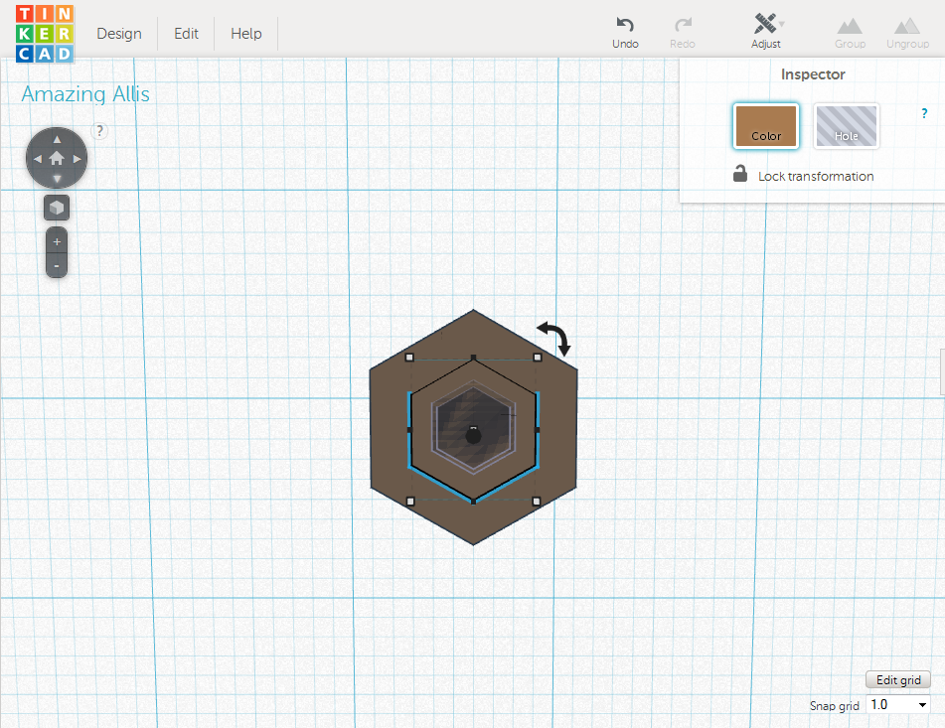945x728 pixels.
Task: Toggle Lock transformation padlock
Action: [740, 174]
